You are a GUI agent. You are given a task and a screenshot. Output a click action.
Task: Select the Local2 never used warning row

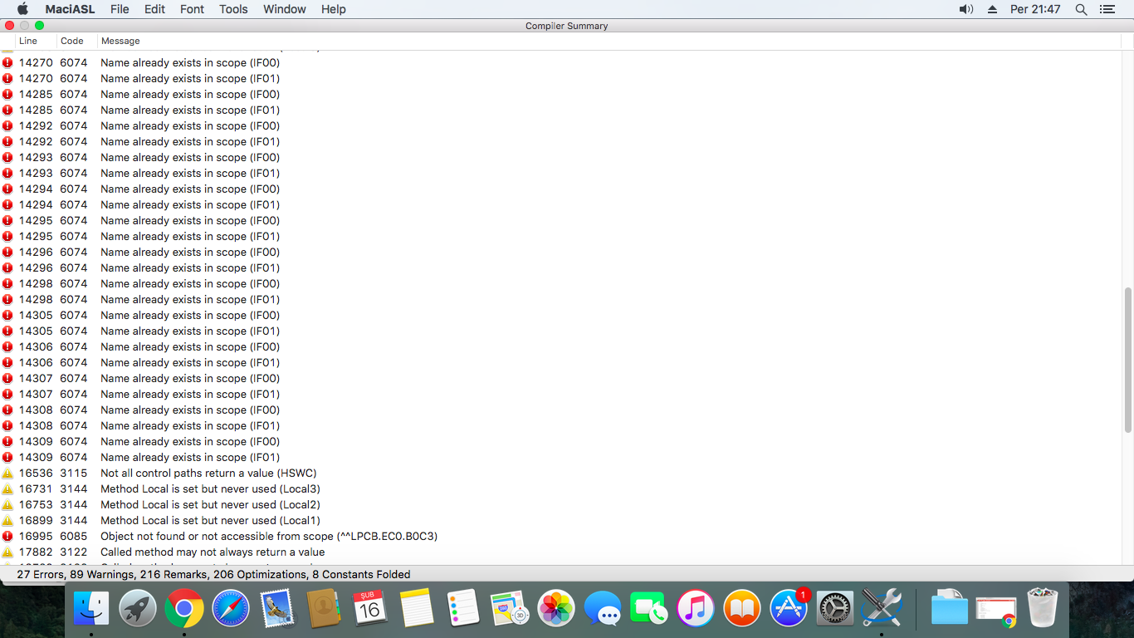pos(210,505)
